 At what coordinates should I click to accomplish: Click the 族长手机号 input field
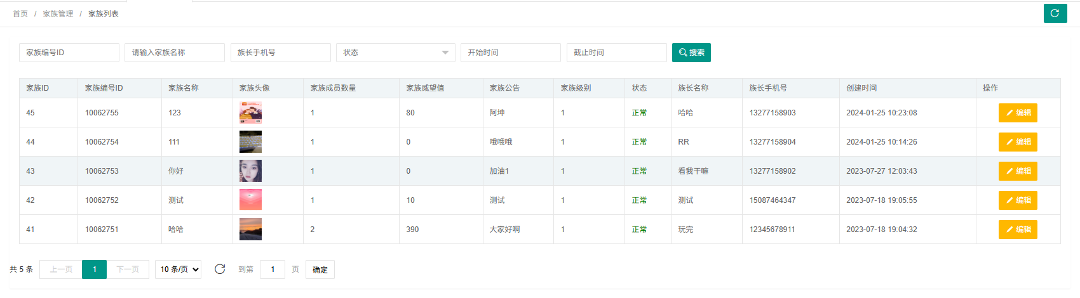[x=280, y=53]
